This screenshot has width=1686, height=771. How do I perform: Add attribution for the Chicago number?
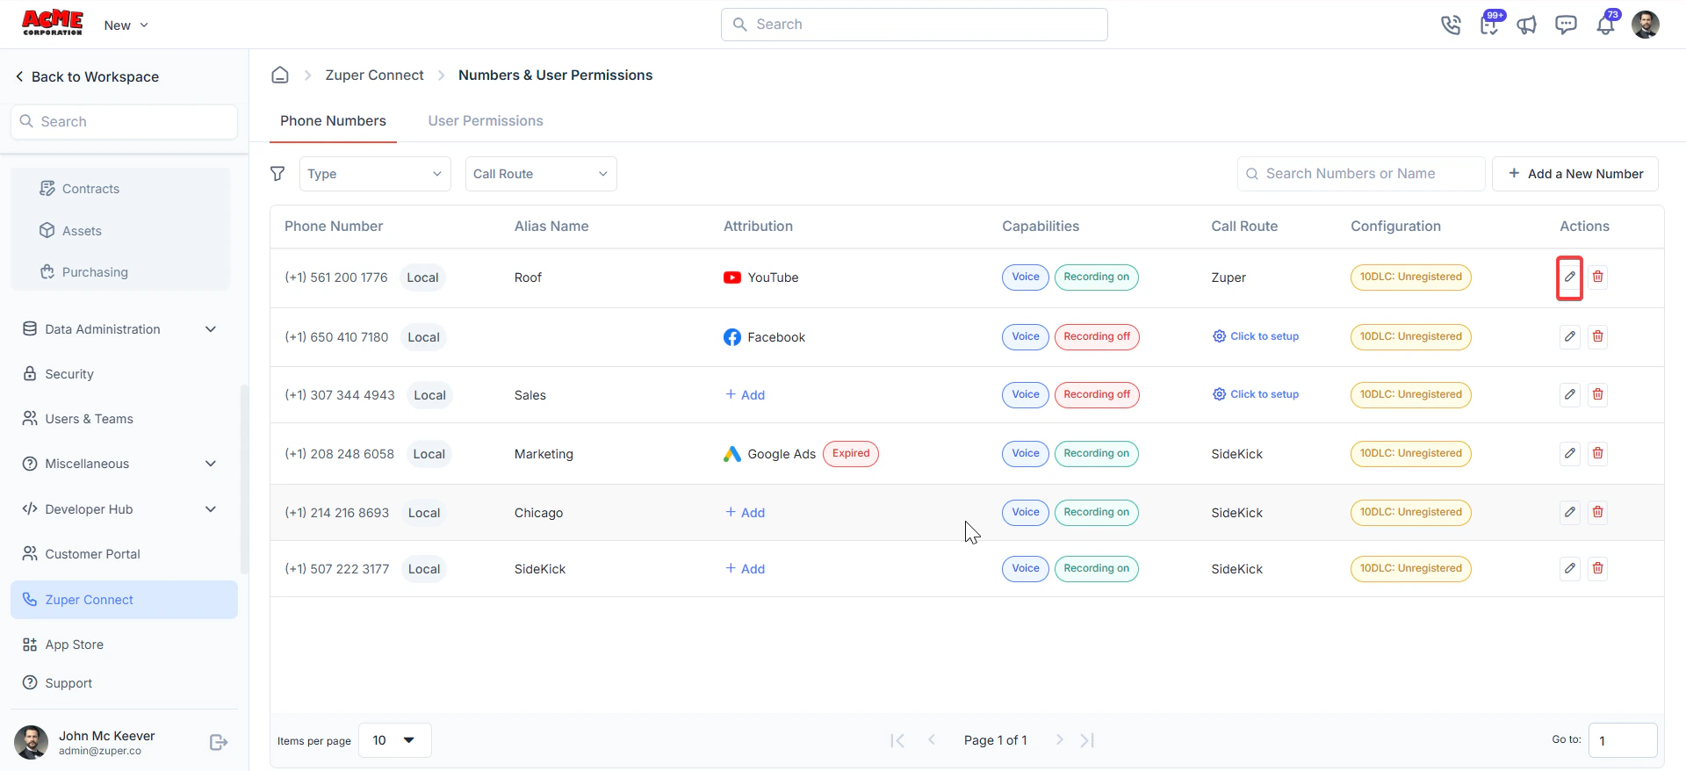click(745, 513)
